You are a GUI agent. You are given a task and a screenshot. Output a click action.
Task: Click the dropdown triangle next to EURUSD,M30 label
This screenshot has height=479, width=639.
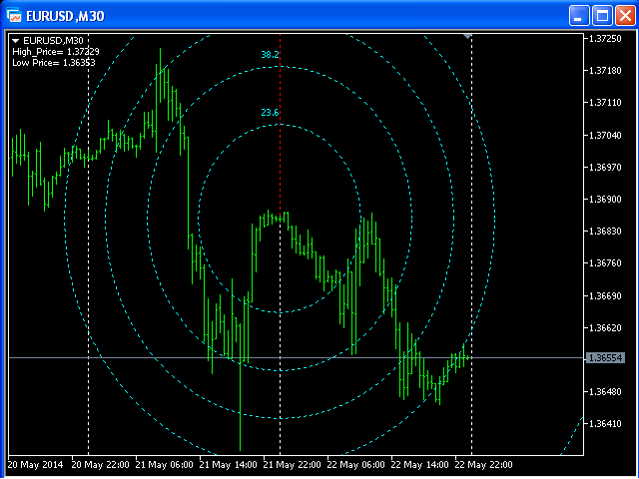pyautogui.click(x=16, y=41)
